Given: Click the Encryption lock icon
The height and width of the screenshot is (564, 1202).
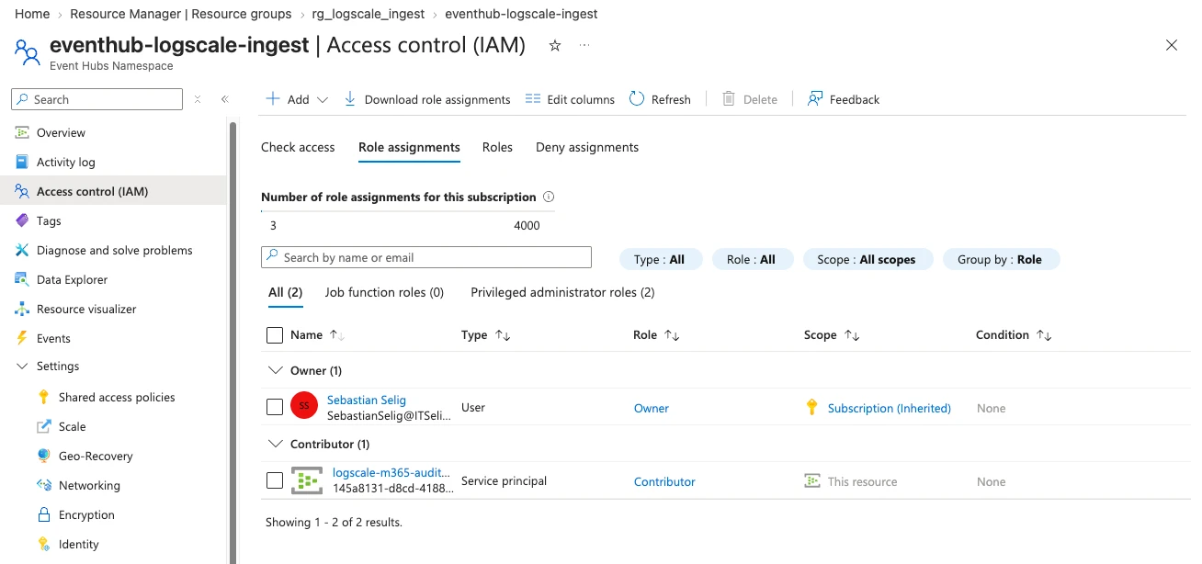Looking at the screenshot, I should coord(43,514).
